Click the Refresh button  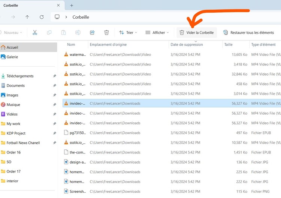pos(42,17)
